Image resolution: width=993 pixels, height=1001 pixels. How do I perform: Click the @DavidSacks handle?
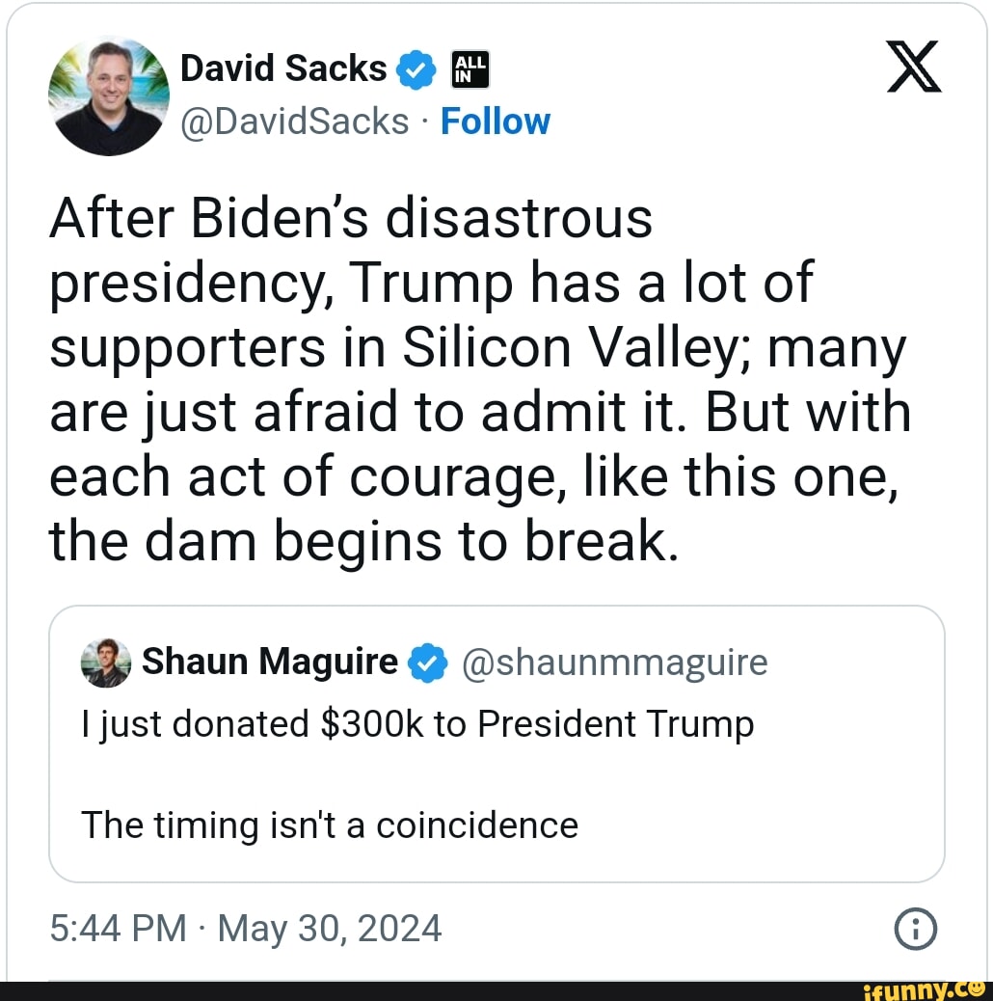click(x=295, y=122)
